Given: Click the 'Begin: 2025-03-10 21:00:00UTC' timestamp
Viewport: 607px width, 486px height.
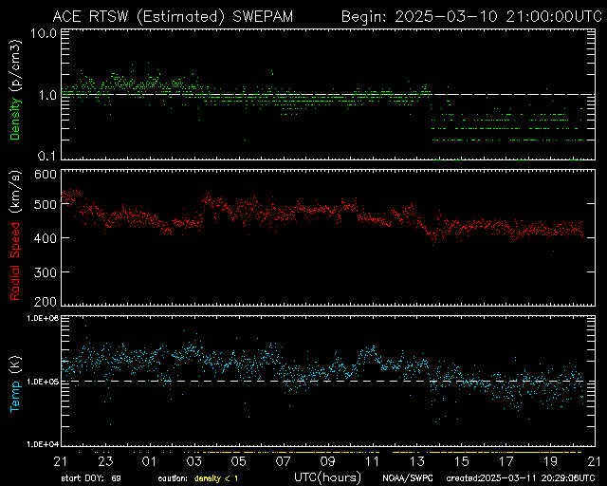Looking at the screenshot, I should pos(471,17).
